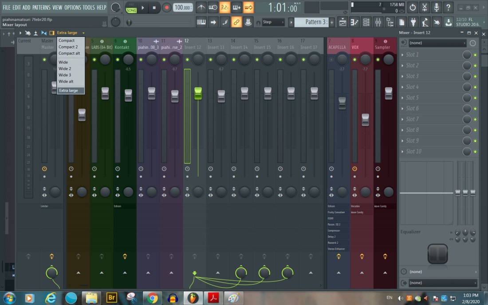Mute the VOX mixer track
Viewport: 488px width, 305px height.
(x=354, y=59)
